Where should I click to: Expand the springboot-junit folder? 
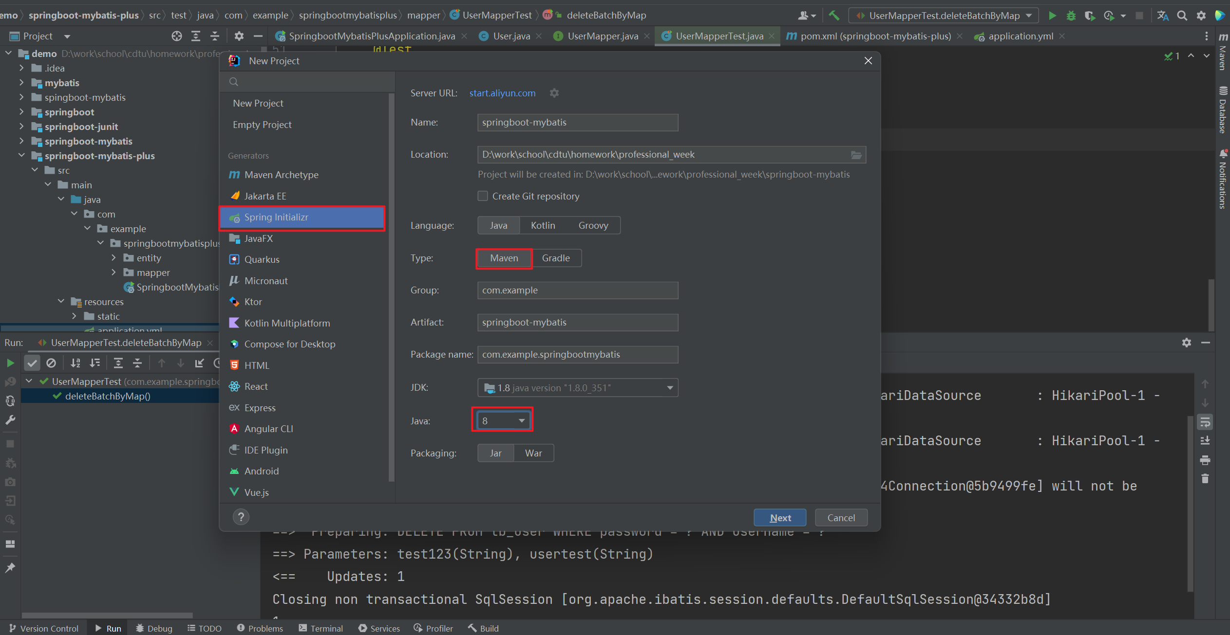click(x=21, y=127)
